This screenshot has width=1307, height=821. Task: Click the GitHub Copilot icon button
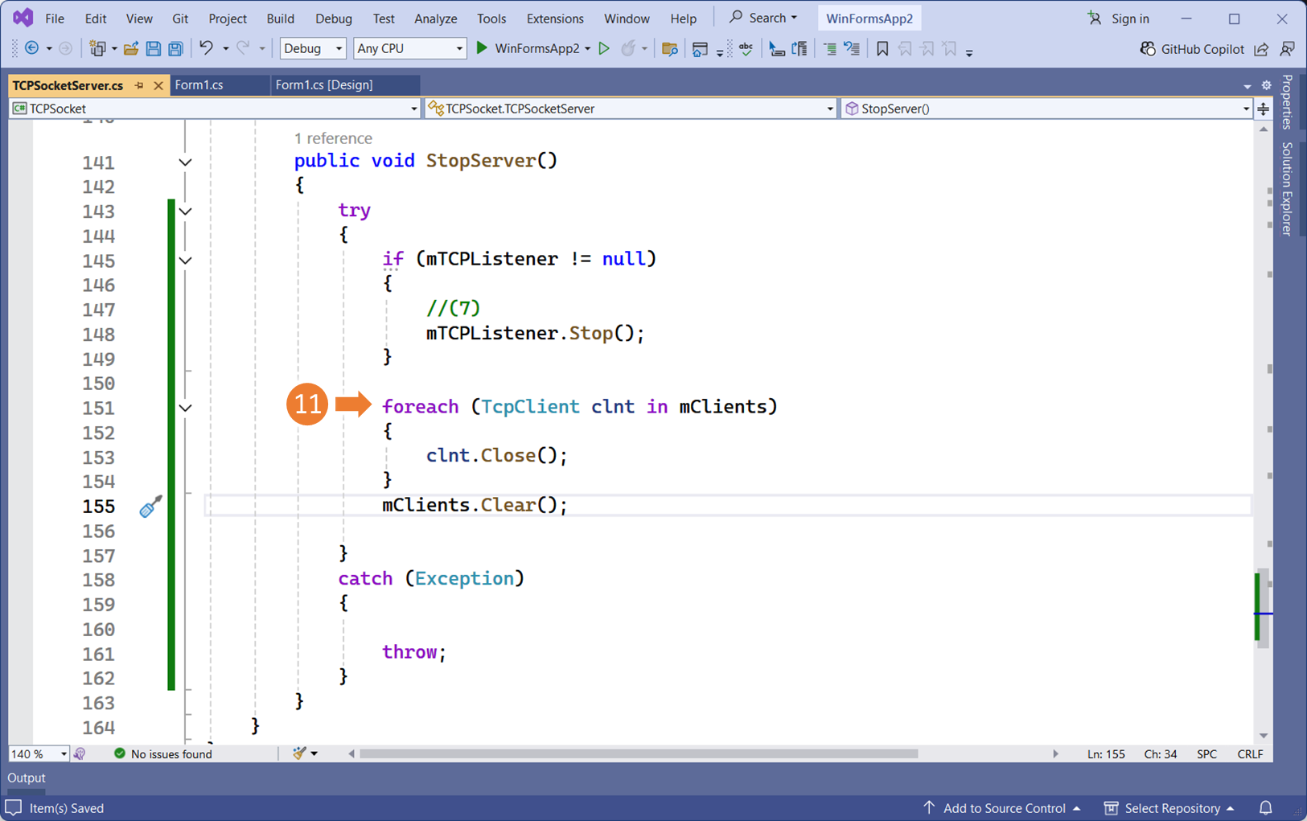[1192, 49]
